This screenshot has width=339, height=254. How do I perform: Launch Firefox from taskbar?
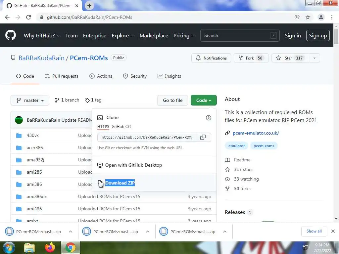pyautogui.click(x=50, y=247)
